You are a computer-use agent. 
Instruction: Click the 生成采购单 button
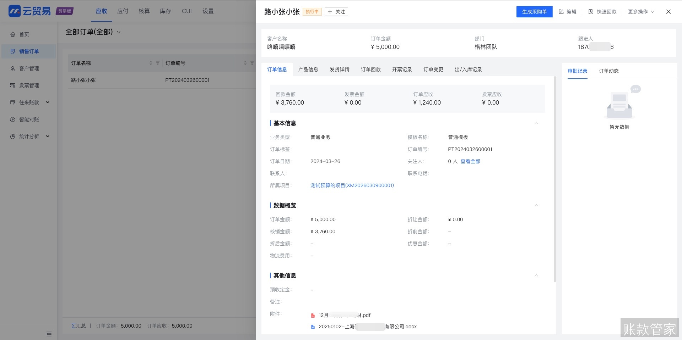[x=534, y=12]
